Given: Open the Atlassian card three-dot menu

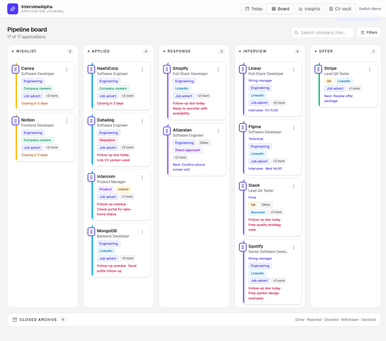Looking at the screenshot, I should (218, 131).
